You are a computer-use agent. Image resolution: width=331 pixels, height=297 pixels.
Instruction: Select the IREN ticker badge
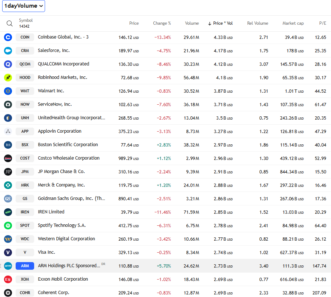[x=25, y=212]
